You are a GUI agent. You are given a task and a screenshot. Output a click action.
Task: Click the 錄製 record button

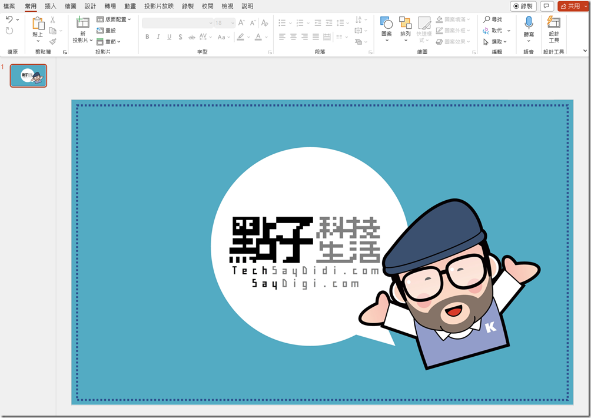523,6
